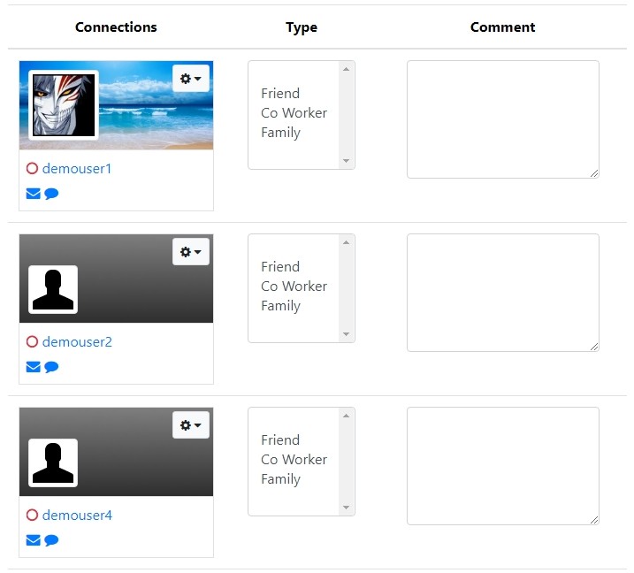The height and width of the screenshot is (573, 634).
Task: Click scroll-down arrow in demouser2's type list
Action: (x=346, y=334)
